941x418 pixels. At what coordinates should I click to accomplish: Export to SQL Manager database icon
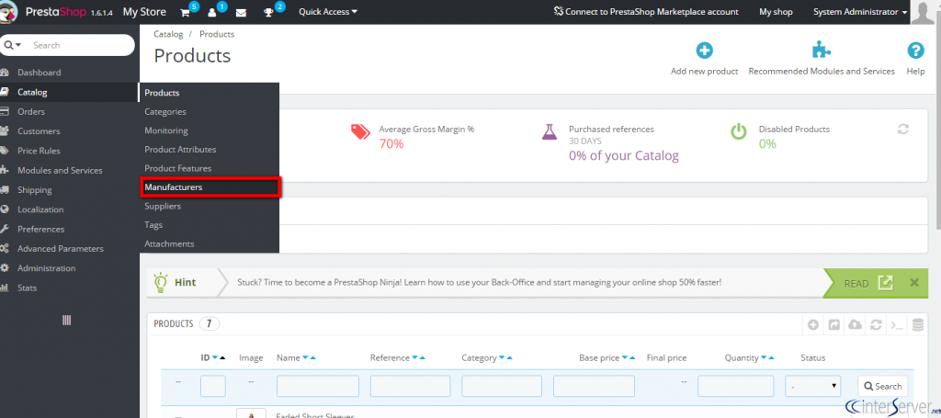pyautogui.click(x=918, y=325)
